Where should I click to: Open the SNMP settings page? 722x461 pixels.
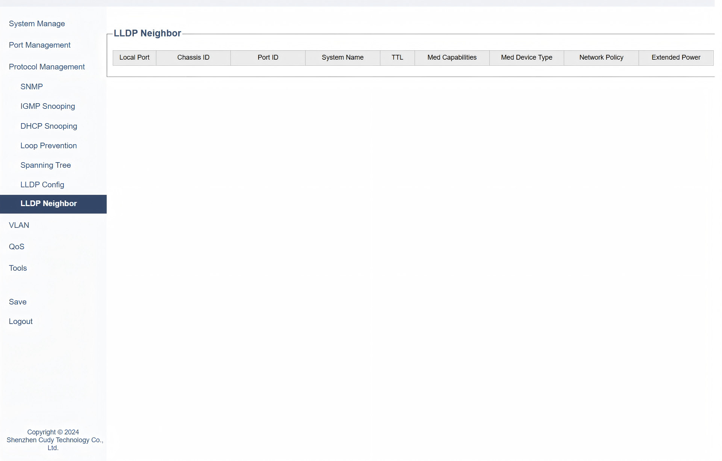point(32,87)
